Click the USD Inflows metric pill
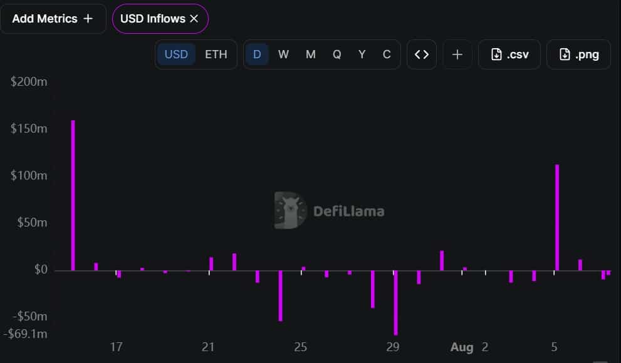The image size is (621, 363). 160,19
